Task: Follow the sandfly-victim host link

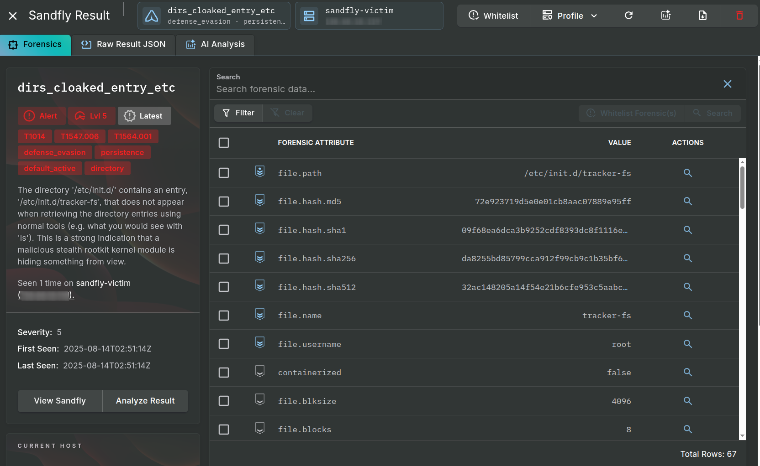Action: pyautogui.click(x=103, y=283)
